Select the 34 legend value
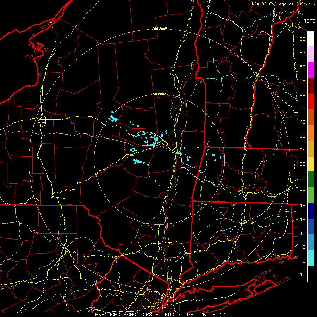The height and width of the screenshot is (317, 317). click(303, 150)
